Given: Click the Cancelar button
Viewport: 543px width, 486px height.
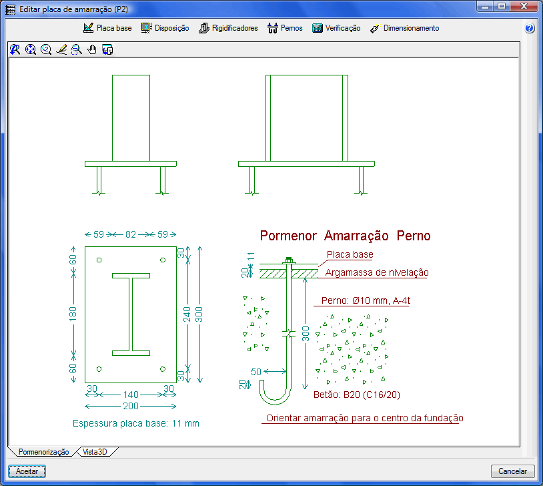Looking at the screenshot, I should tap(512, 471).
